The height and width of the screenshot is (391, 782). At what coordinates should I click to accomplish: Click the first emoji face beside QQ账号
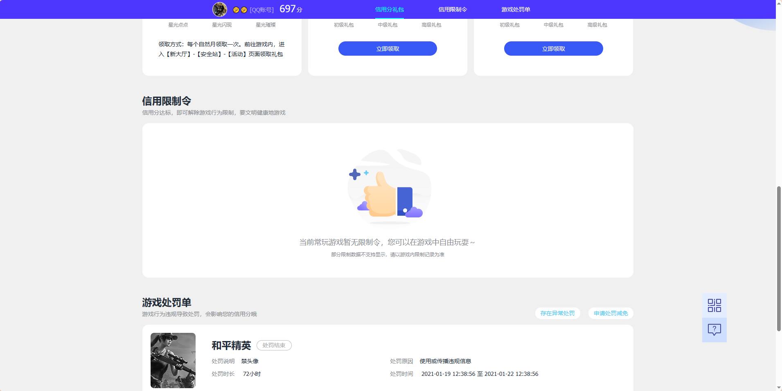[236, 10]
